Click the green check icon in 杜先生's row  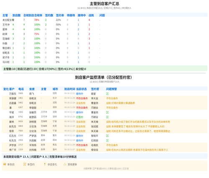pos(107,140)
